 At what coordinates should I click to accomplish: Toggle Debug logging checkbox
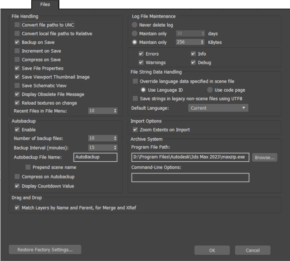193,62
